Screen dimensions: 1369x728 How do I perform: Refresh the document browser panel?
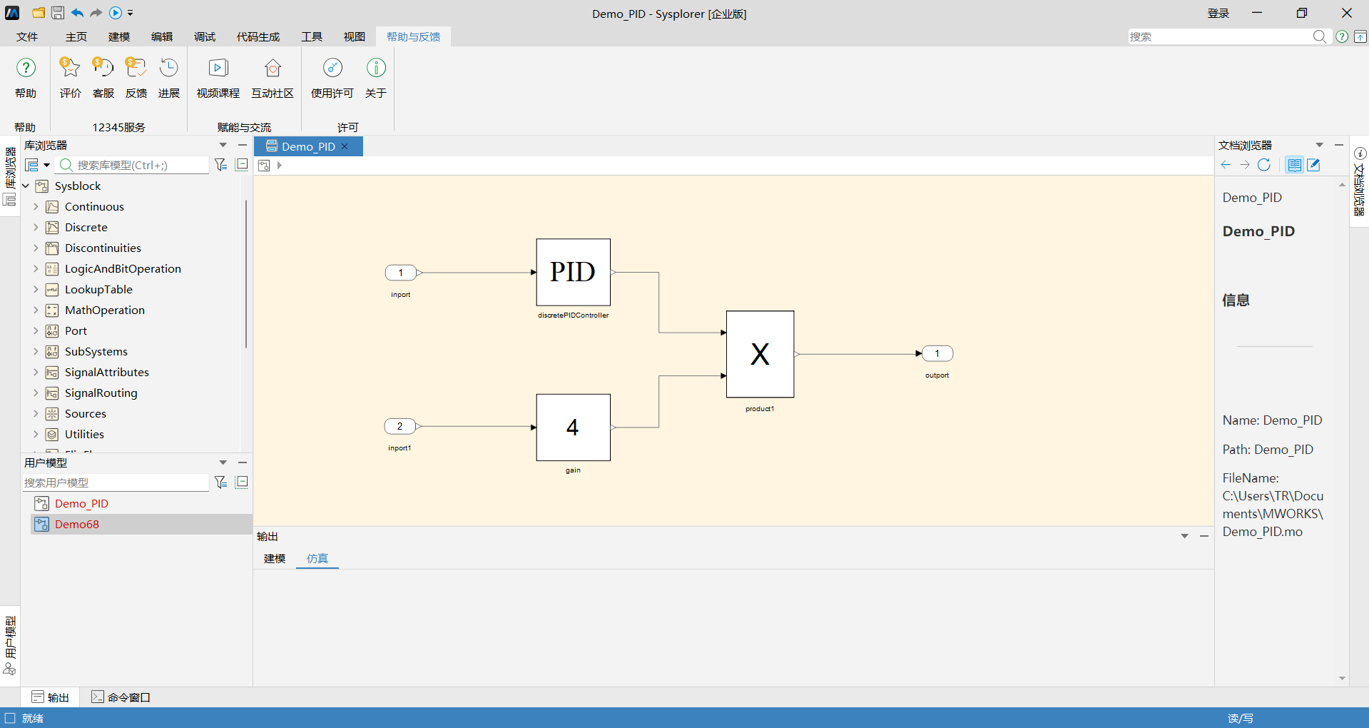(1264, 165)
